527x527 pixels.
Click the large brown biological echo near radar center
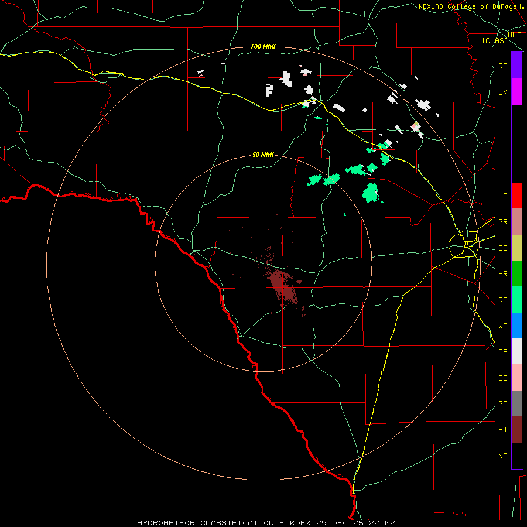point(283,287)
